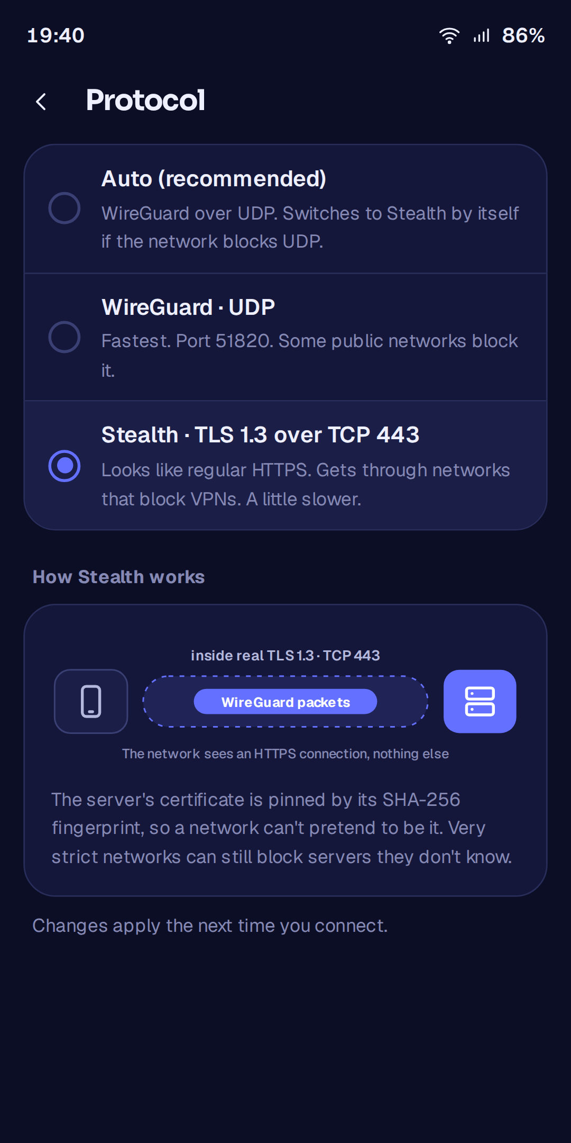Tap the 19:40 clock in status bar

pos(56,35)
